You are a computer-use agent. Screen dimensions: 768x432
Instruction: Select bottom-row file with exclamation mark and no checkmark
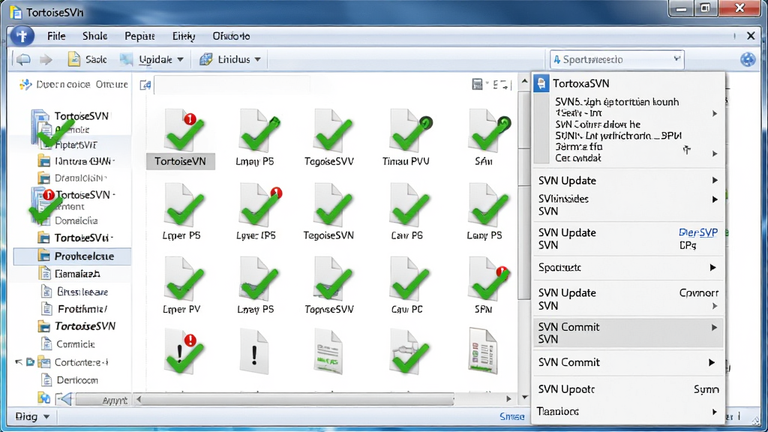(254, 352)
